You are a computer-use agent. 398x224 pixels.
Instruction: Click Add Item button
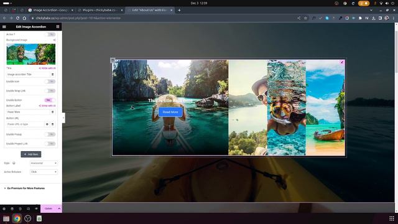point(31,154)
